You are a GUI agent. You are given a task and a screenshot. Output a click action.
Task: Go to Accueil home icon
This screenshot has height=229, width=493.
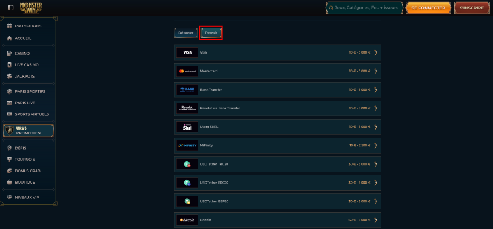pos(9,38)
